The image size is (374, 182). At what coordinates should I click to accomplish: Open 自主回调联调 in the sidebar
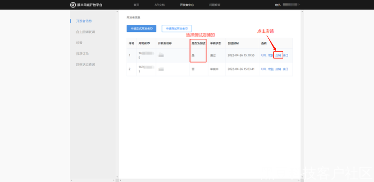(x=85, y=32)
